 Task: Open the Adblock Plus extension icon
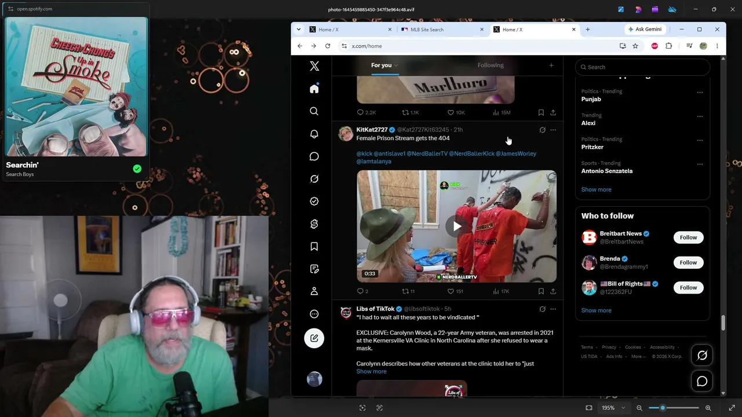point(654,46)
